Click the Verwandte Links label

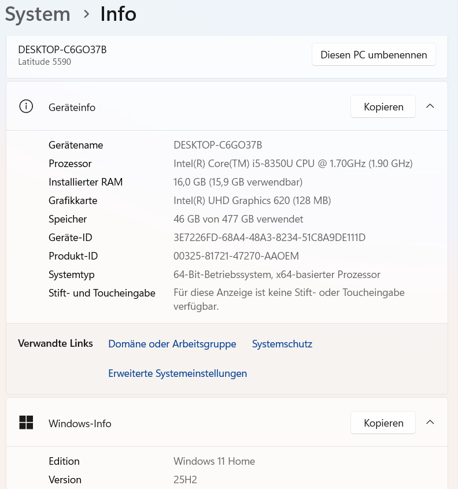(x=56, y=343)
